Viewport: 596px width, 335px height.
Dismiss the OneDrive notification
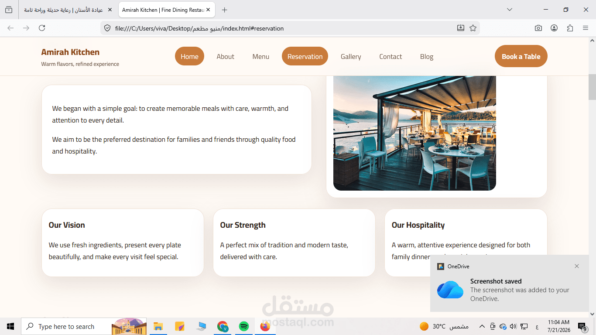point(577,266)
